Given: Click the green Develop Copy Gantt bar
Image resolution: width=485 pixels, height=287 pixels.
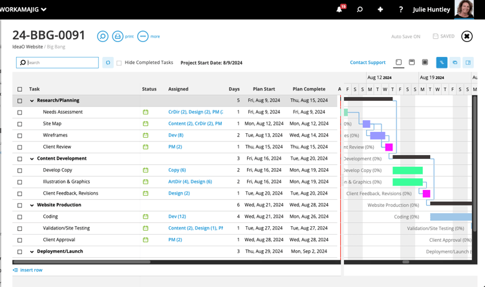Looking at the screenshot, I should (x=407, y=171).
